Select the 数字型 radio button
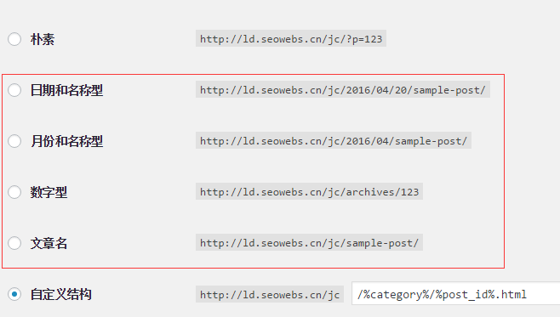Screen dimensions: 560x317 coord(14,192)
